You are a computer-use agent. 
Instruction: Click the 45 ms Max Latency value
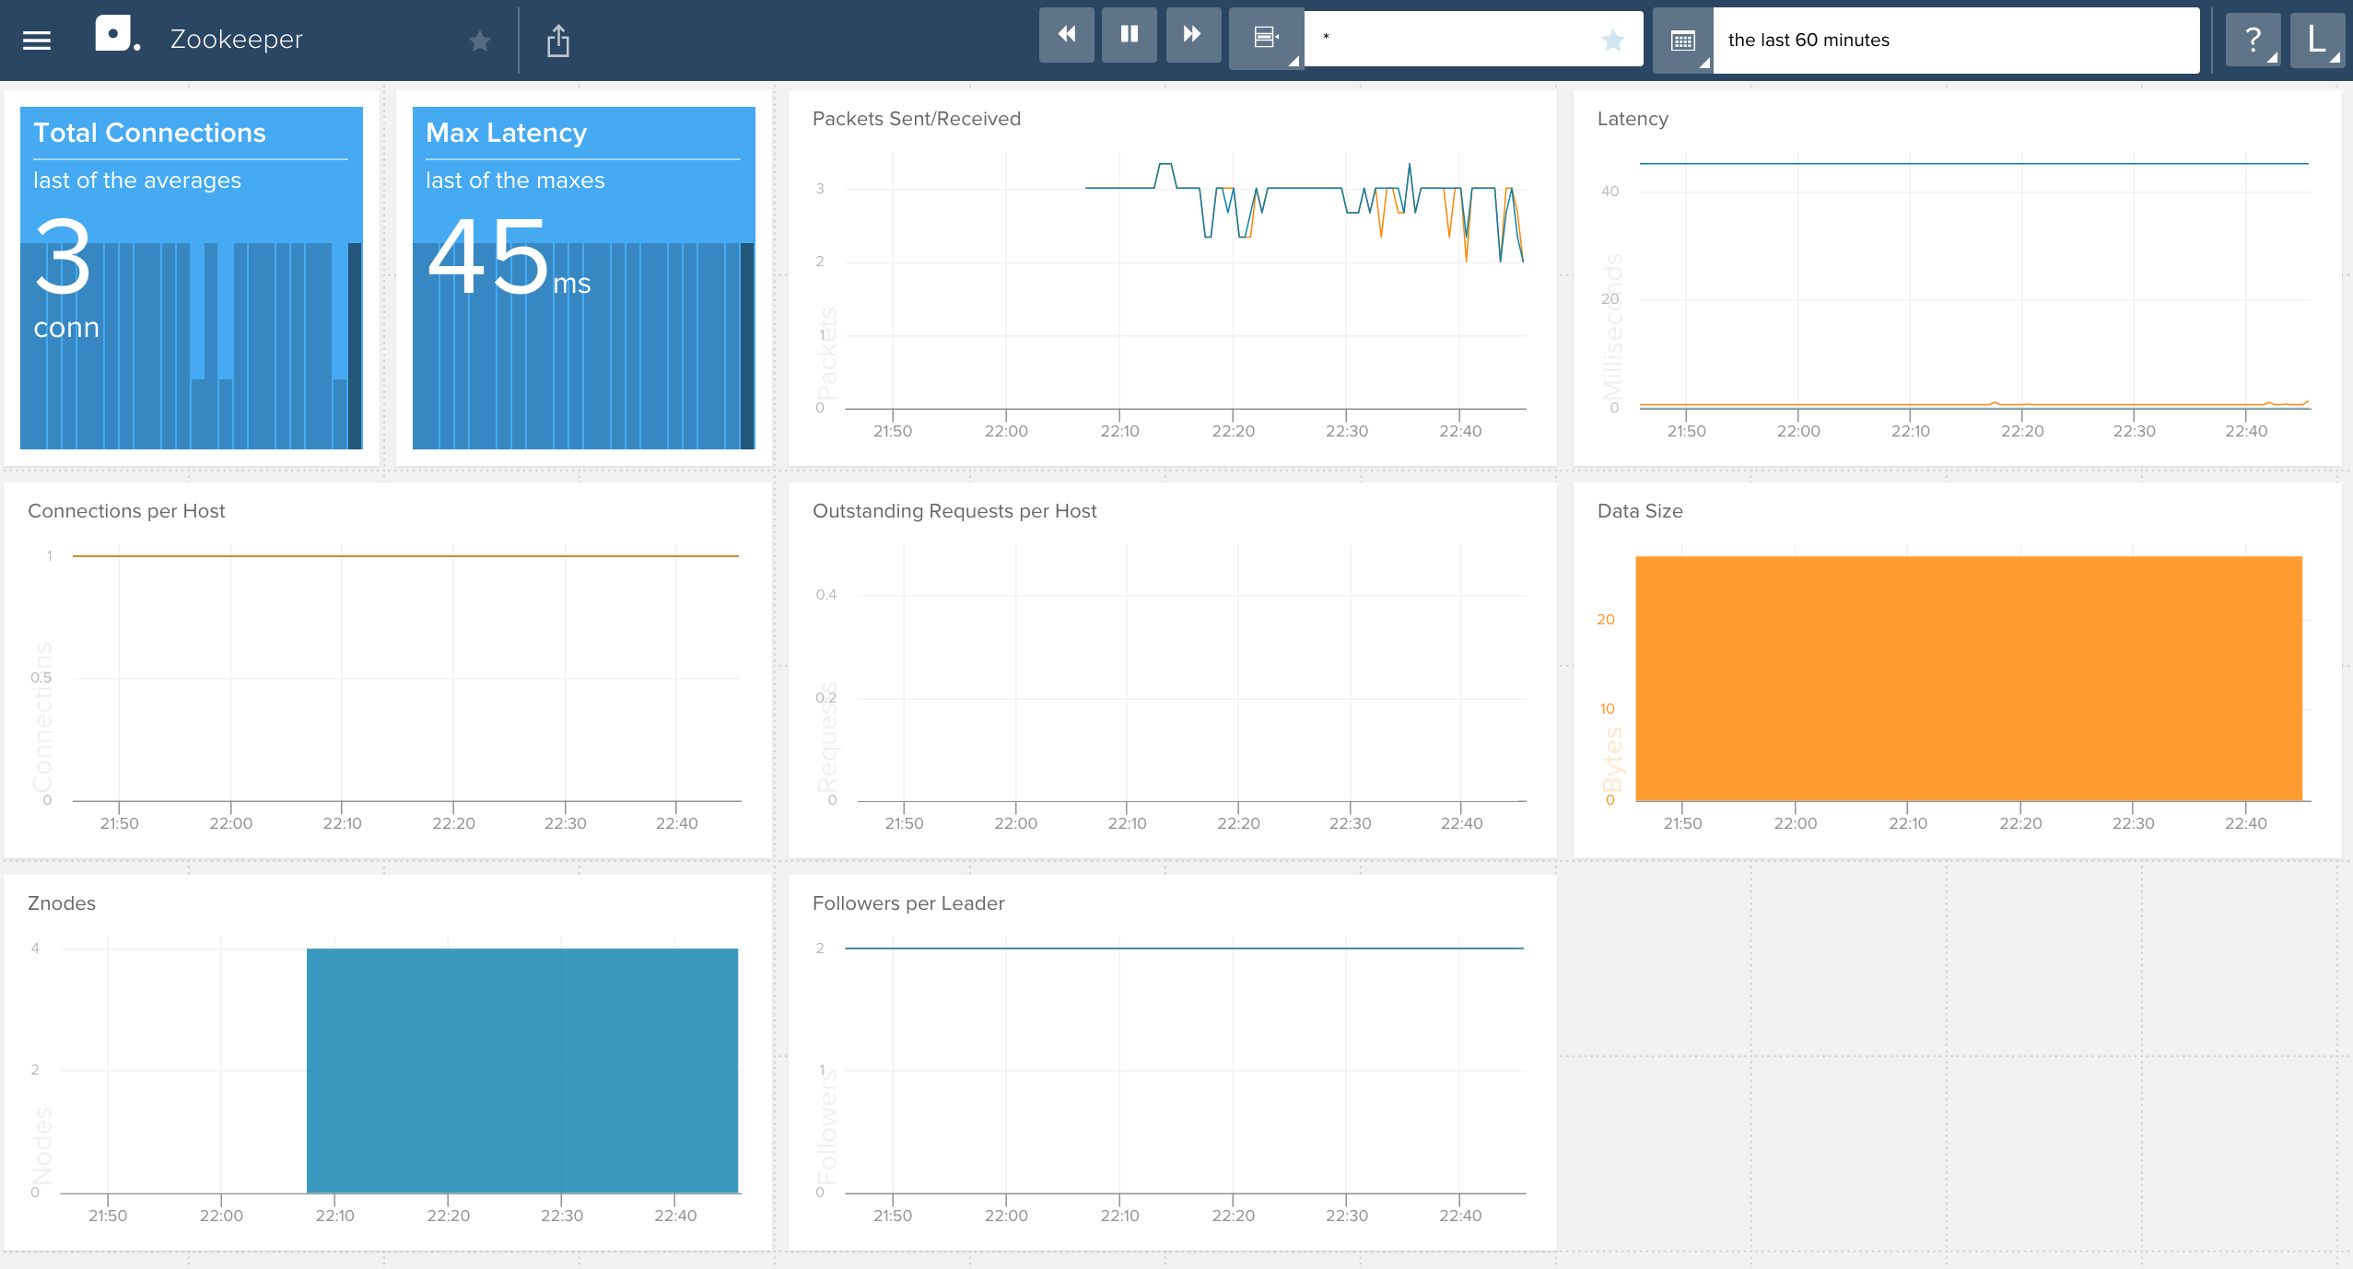pos(509,258)
